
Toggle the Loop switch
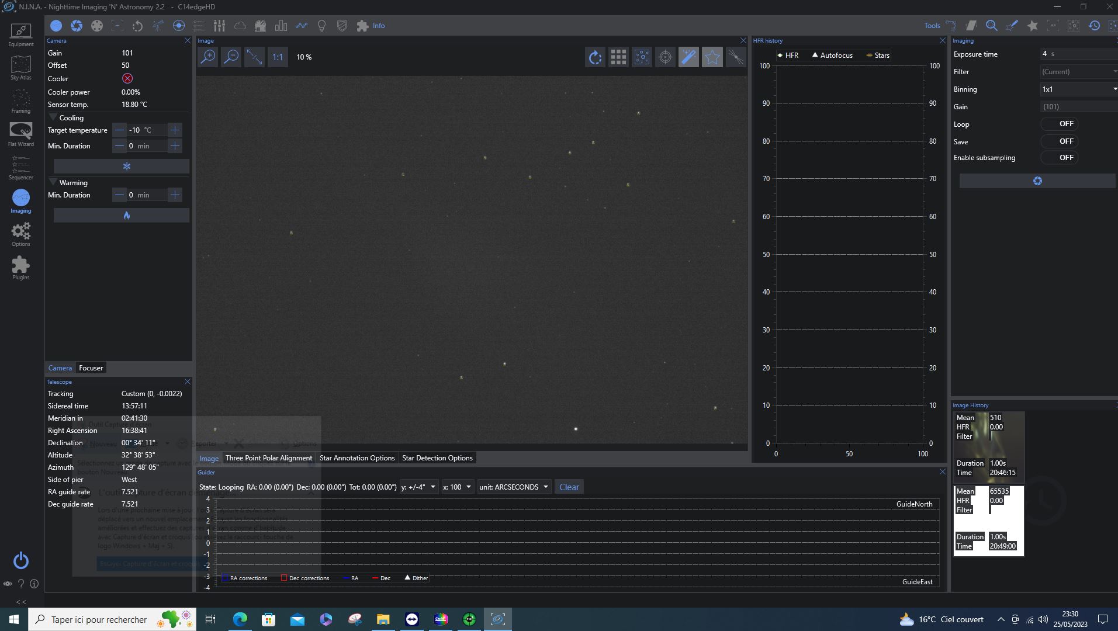point(1060,124)
